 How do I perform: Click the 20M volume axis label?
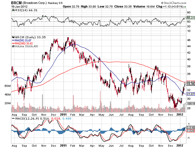7,103
